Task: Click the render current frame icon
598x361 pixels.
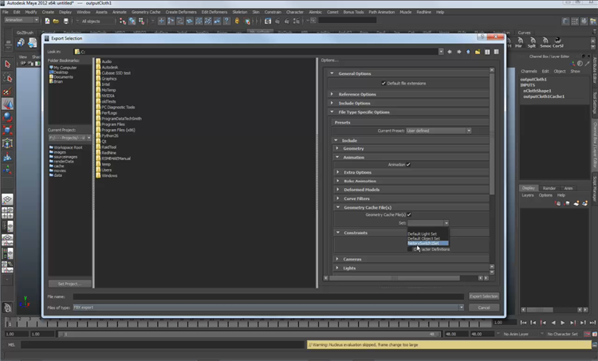Action: pos(277,21)
